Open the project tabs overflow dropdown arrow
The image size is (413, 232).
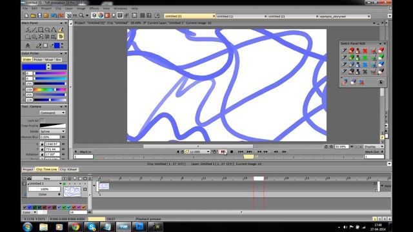click(390, 16)
